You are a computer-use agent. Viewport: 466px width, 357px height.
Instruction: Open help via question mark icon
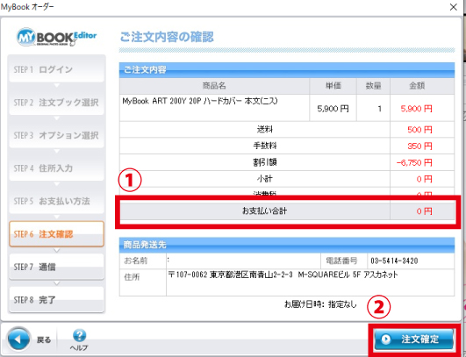[x=79, y=335]
